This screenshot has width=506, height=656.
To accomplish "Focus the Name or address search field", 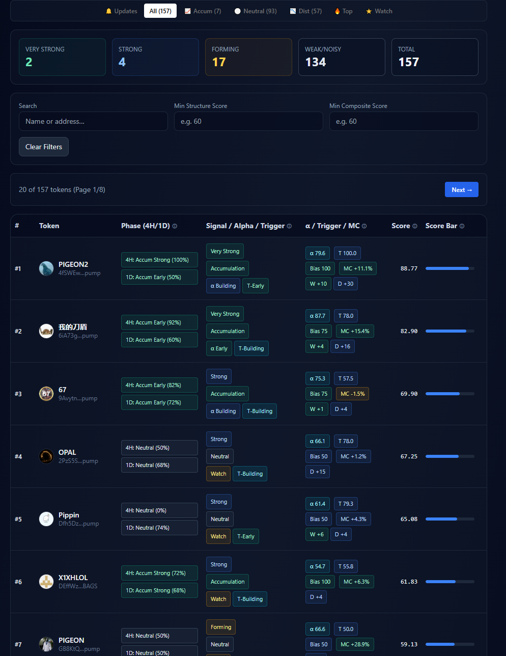I will click(x=93, y=121).
